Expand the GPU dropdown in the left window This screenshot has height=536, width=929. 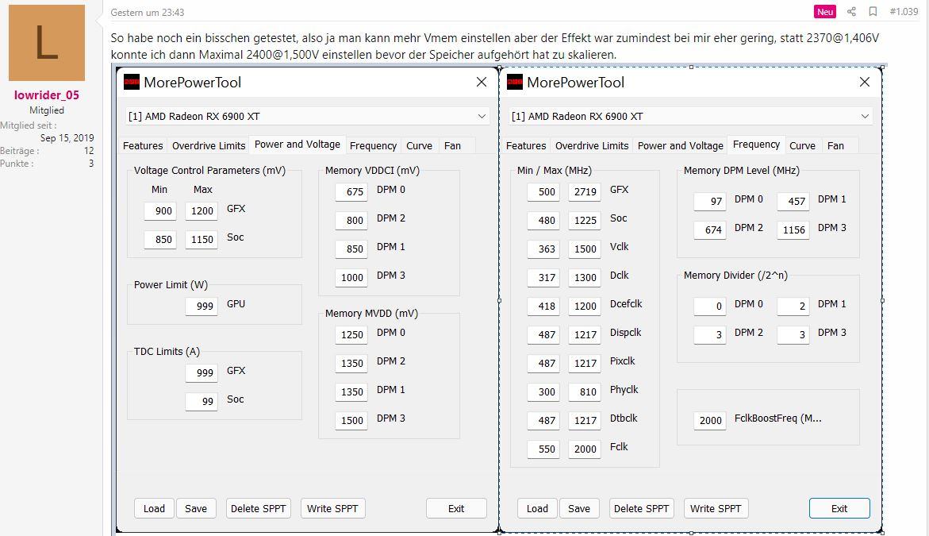308,116
